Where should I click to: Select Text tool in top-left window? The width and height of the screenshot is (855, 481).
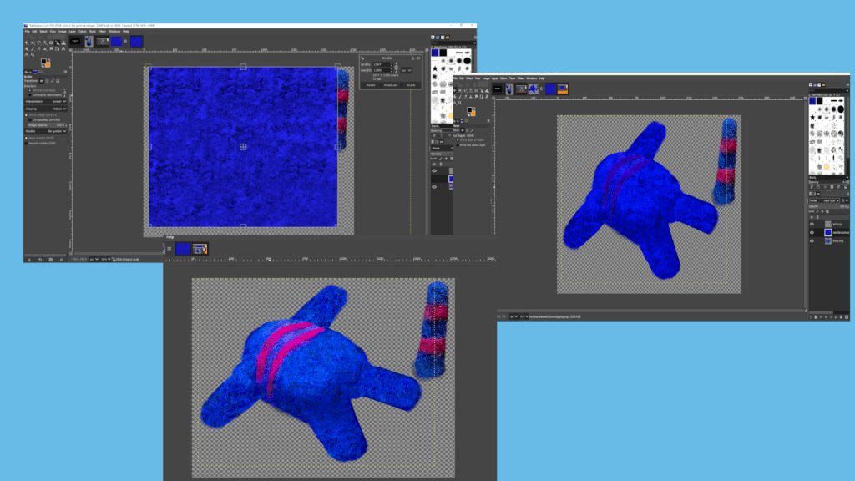pos(63,48)
